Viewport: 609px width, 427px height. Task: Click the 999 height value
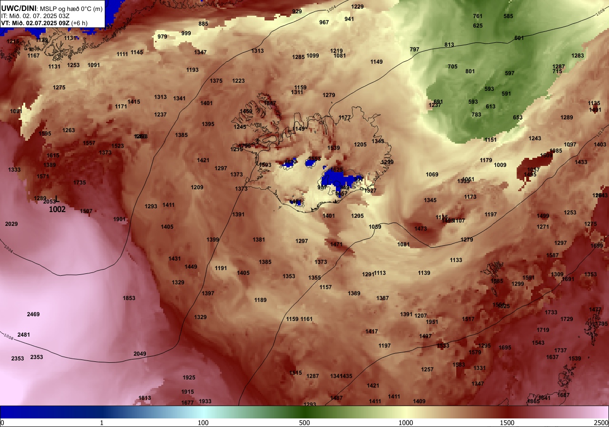pos(186,33)
